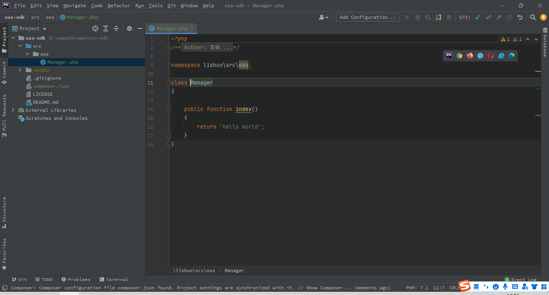
Task: Hide the Project tool window
Action: pyautogui.click(x=140, y=28)
